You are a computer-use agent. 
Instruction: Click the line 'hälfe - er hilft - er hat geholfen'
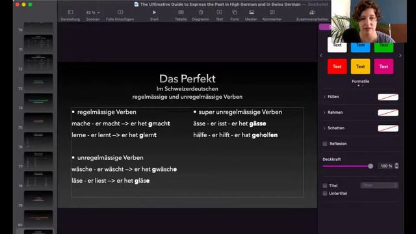point(235,135)
